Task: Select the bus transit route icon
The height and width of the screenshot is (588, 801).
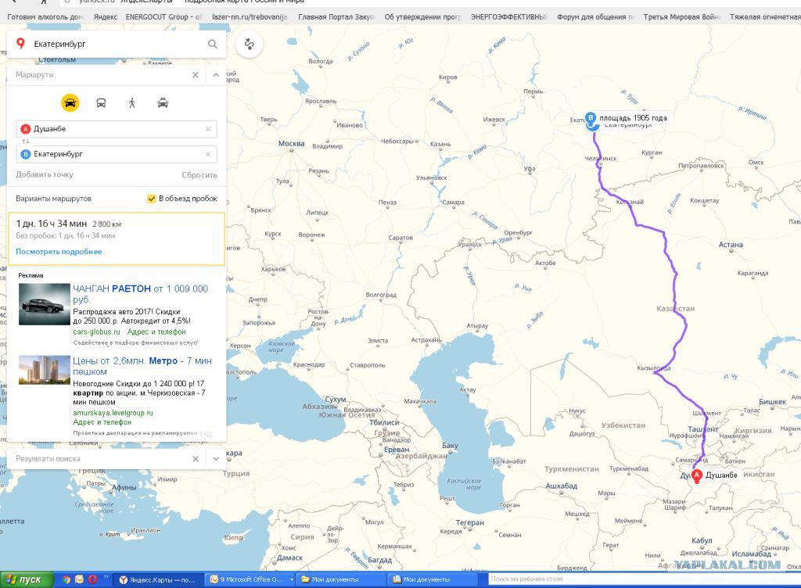Action: [x=101, y=103]
